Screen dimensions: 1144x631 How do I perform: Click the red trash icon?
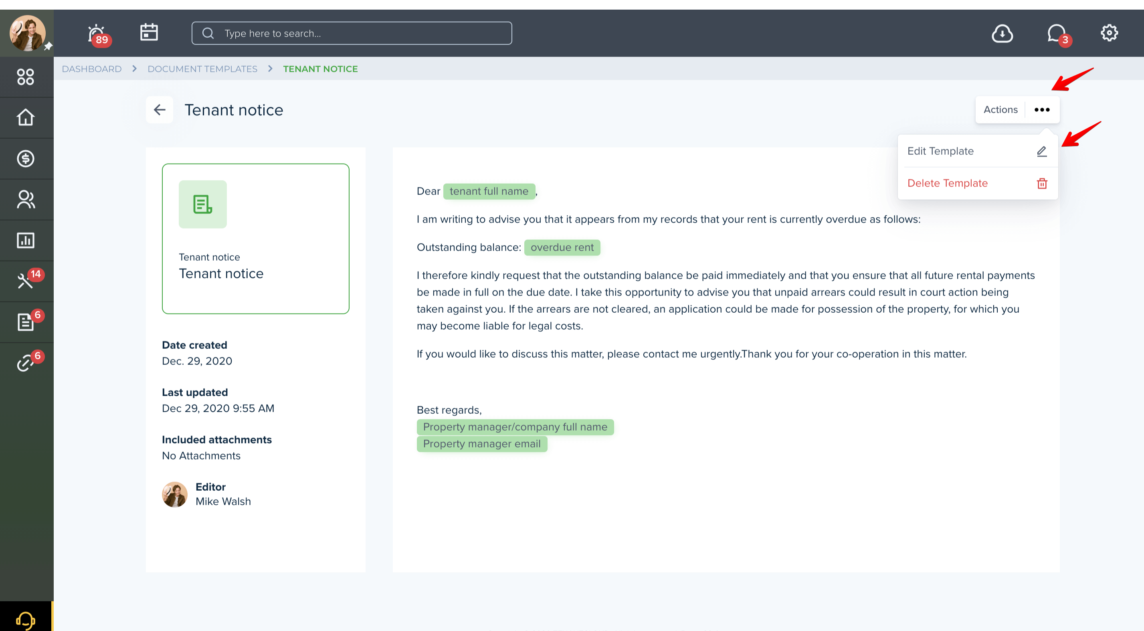(x=1042, y=183)
